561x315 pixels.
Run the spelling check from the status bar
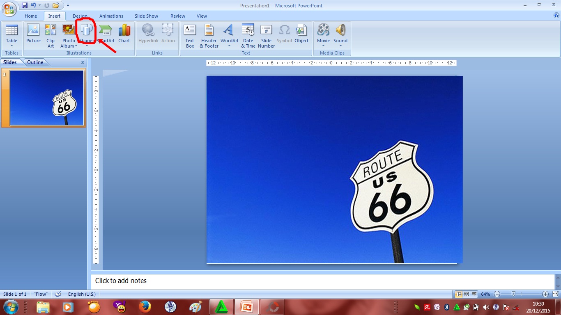(x=58, y=294)
